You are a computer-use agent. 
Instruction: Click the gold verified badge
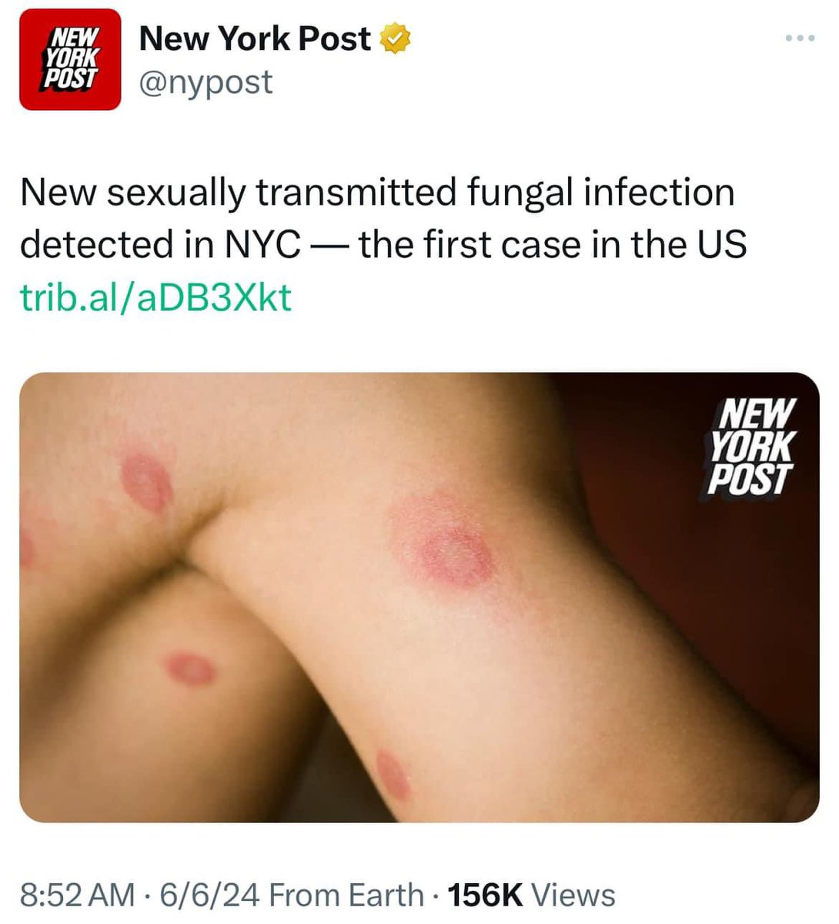pos(397,38)
